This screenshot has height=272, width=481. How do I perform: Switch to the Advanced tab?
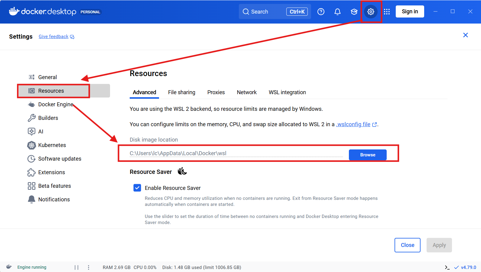pyautogui.click(x=145, y=92)
